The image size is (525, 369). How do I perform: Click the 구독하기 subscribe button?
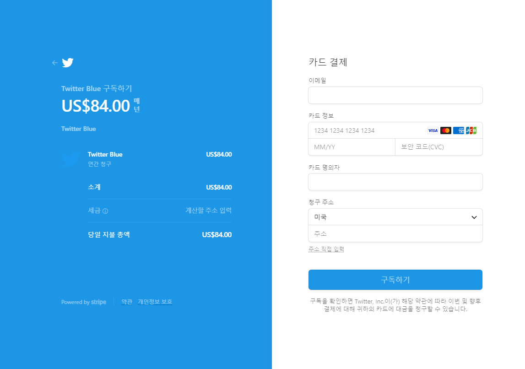[395, 280]
